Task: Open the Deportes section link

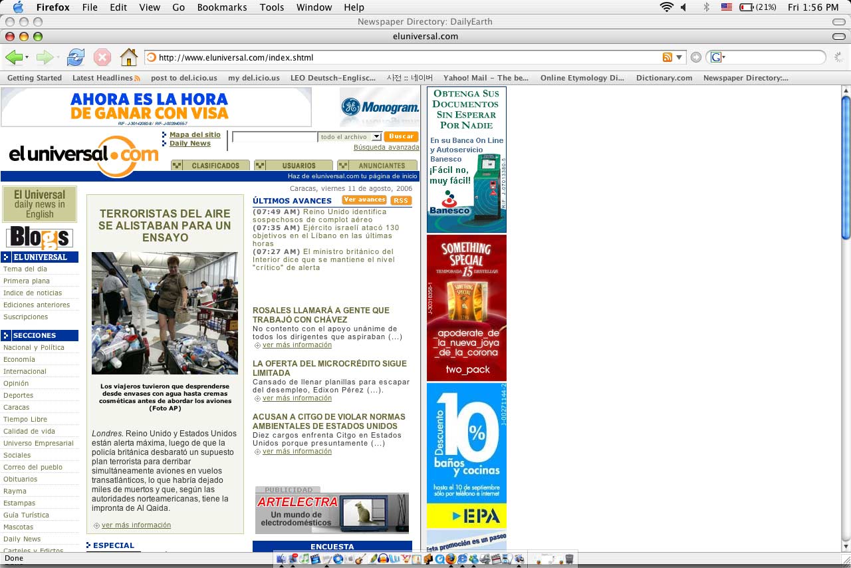Action: (x=18, y=395)
